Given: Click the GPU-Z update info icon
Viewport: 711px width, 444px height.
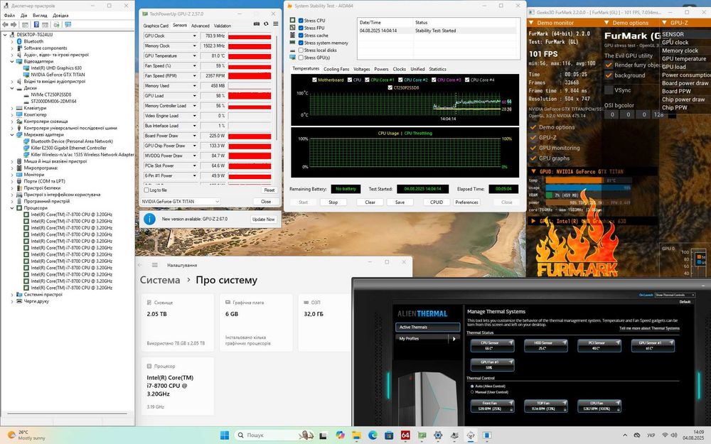Looking at the screenshot, I should [149, 220].
